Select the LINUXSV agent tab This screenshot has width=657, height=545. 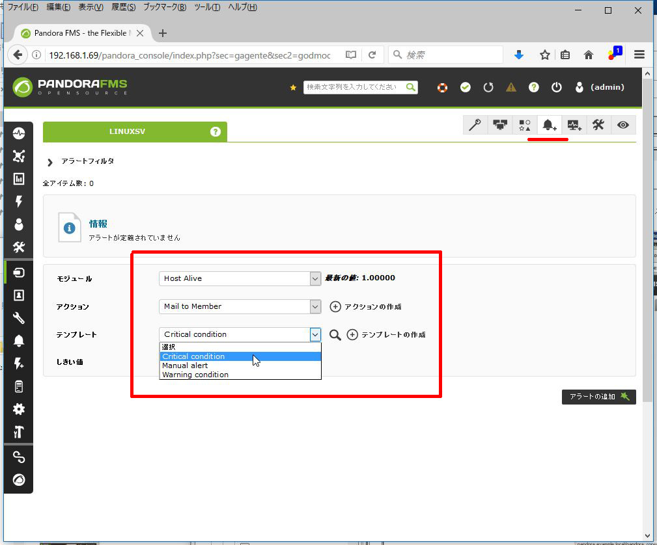pos(127,131)
